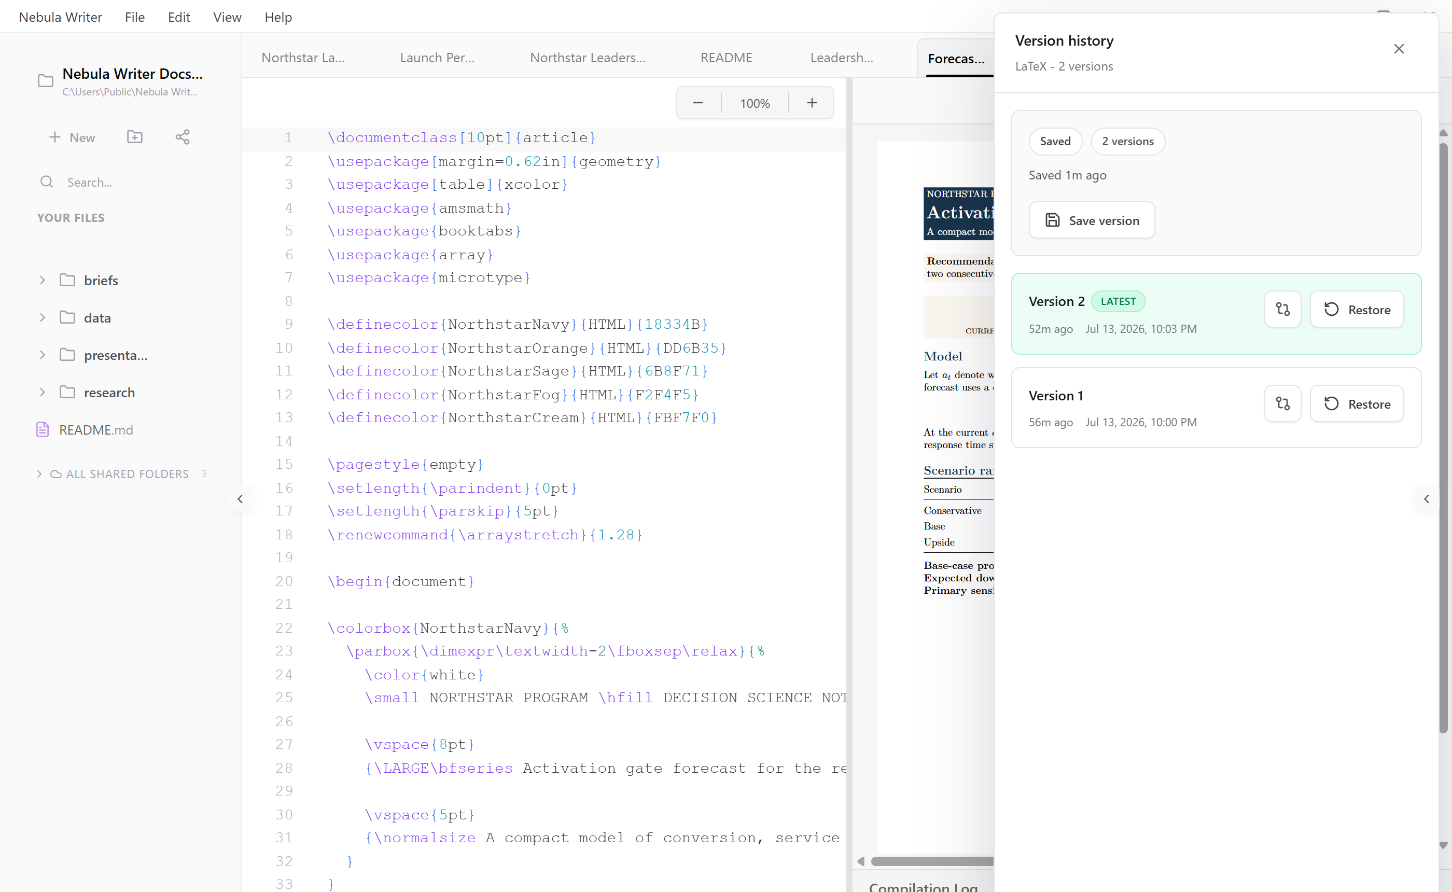Open README.md file

(95, 429)
